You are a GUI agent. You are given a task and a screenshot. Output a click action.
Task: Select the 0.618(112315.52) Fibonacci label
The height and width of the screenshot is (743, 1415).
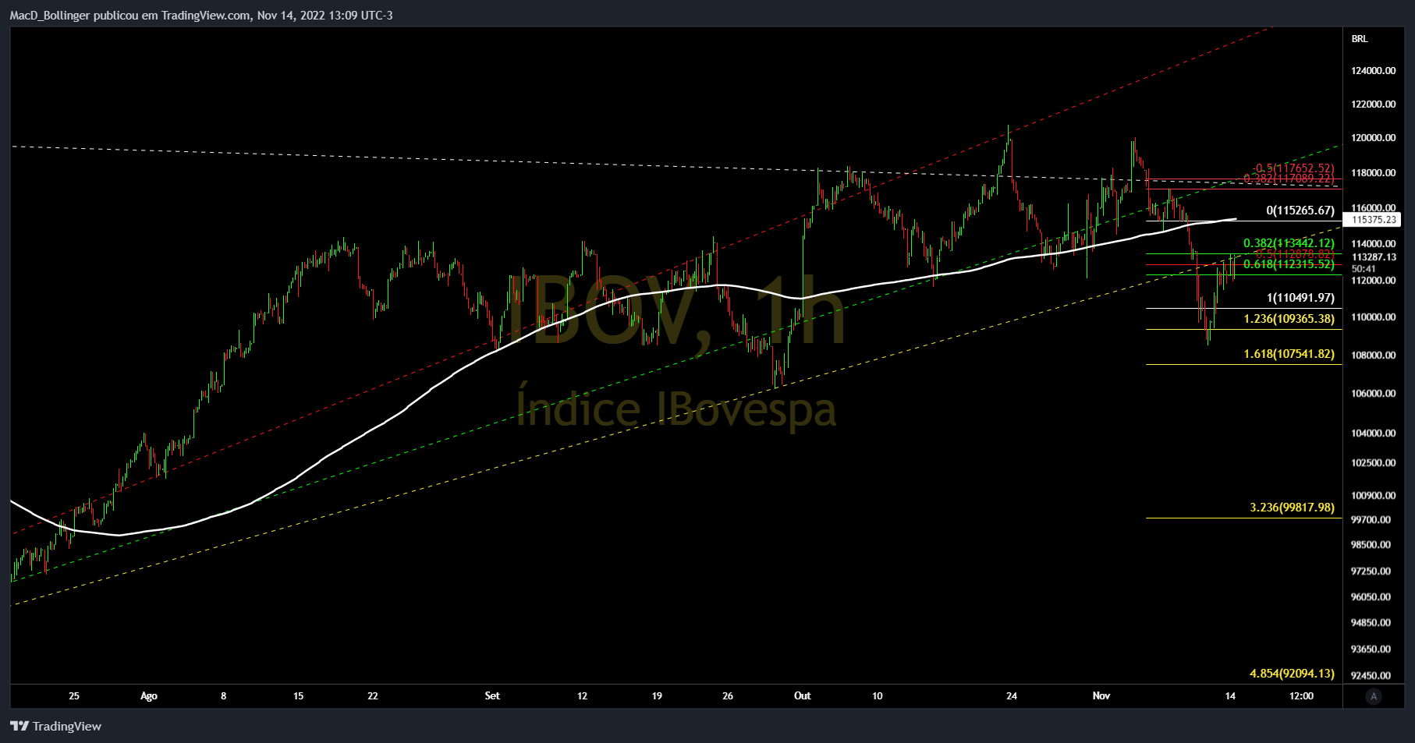[x=1289, y=264]
